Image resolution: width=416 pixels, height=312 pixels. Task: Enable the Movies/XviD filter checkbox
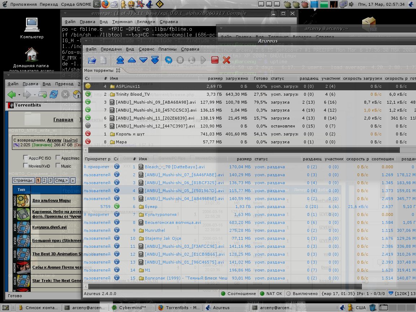point(26,165)
